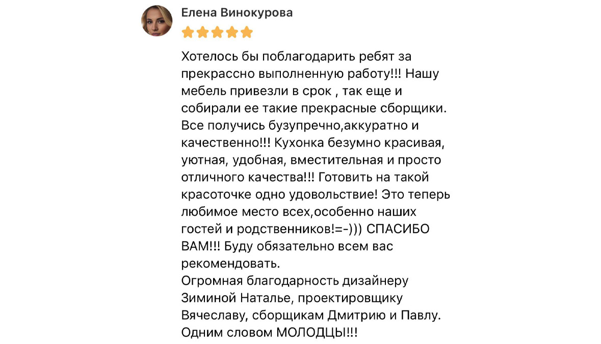Open the reviewer's round profile photo
601x344 pixels.
pyautogui.click(x=157, y=21)
